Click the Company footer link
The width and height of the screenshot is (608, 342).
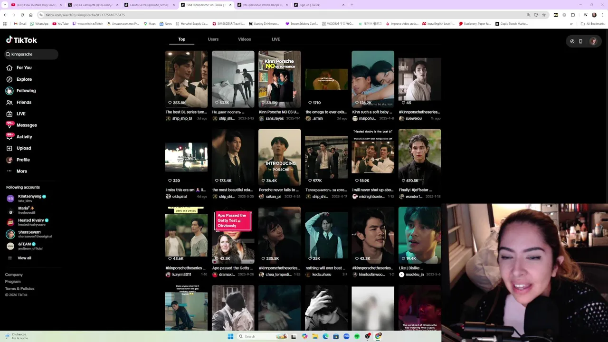[x=14, y=275]
